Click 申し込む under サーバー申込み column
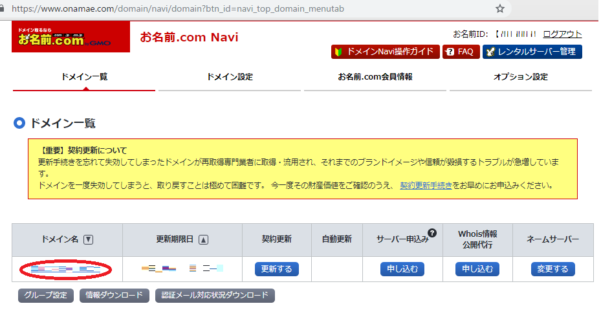The image size is (601, 317). [402, 269]
